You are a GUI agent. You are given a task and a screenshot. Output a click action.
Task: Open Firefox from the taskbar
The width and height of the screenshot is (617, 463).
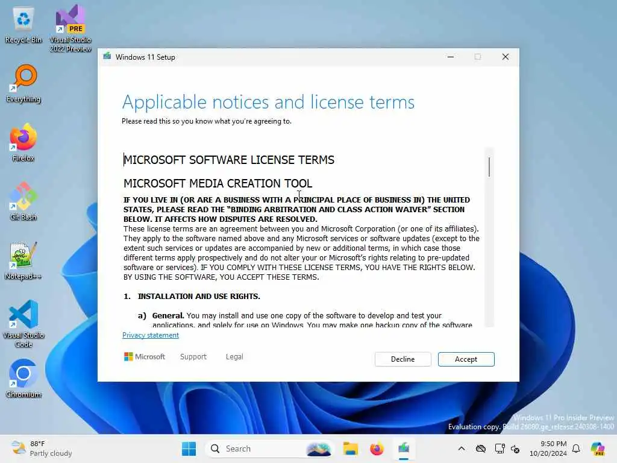(x=377, y=449)
